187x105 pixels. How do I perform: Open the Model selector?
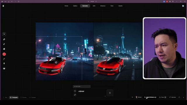pyautogui.click(x=138, y=97)
